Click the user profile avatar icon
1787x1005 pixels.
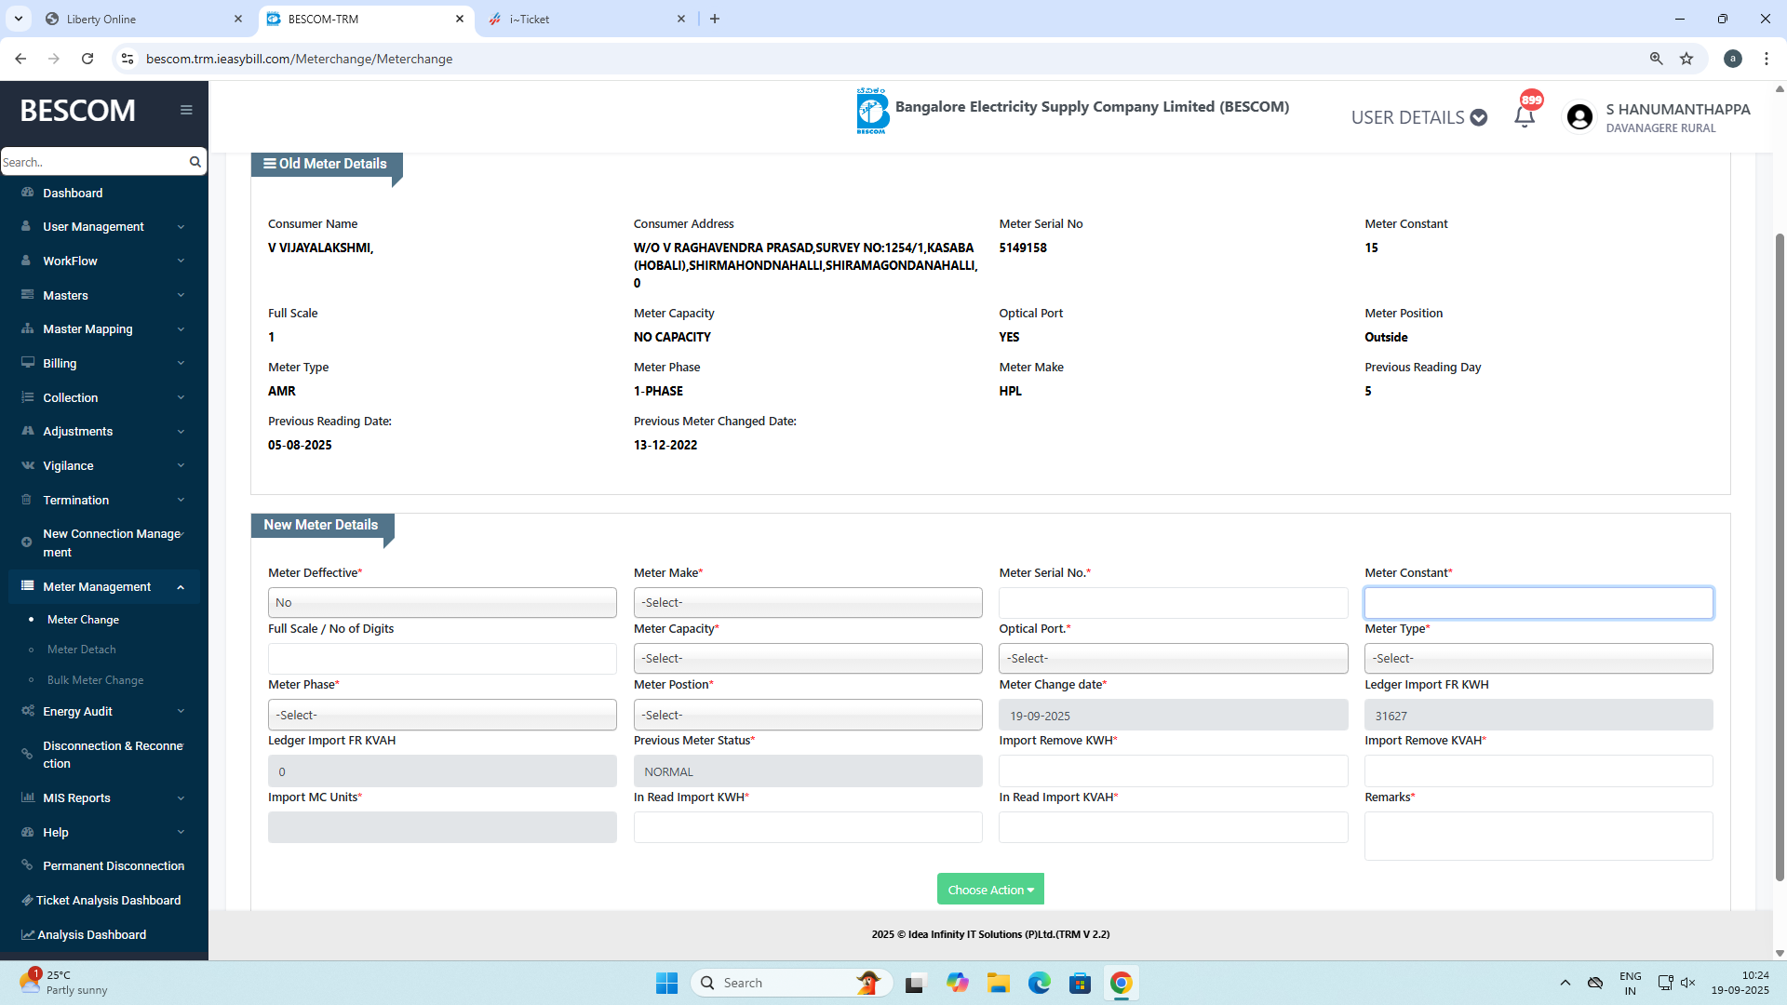point(1579,117)
